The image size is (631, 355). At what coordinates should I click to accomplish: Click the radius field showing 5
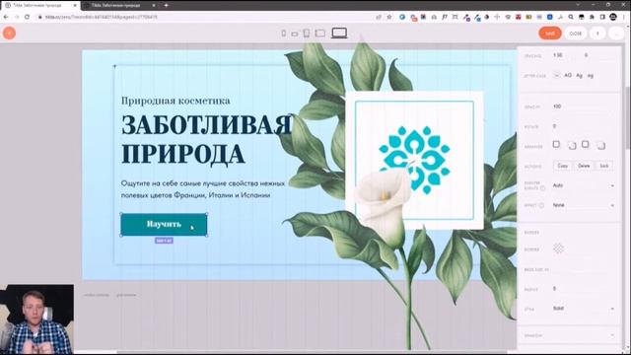[583, 289]
